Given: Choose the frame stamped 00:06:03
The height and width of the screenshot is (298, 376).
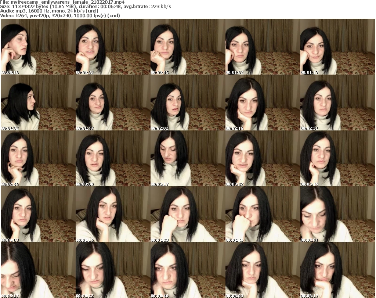Looking at the screenshot, I should click(x=263, y=270).
